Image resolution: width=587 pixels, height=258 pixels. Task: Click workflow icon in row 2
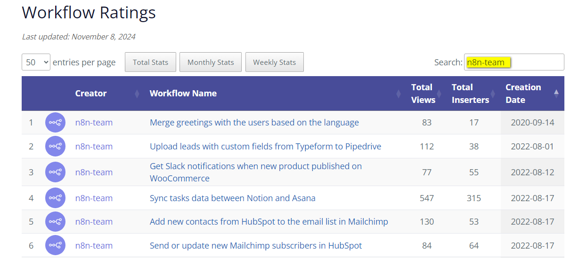56,146
